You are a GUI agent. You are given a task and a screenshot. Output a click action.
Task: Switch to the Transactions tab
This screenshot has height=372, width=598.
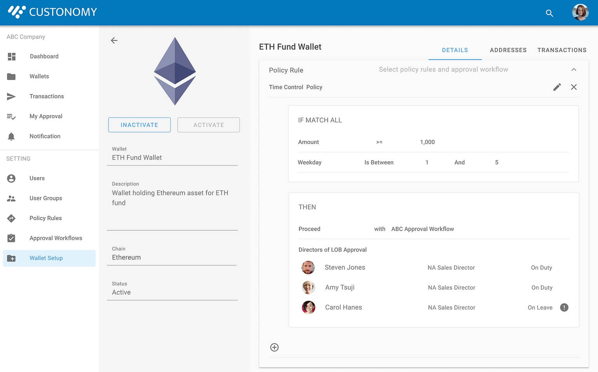(561, 50)
